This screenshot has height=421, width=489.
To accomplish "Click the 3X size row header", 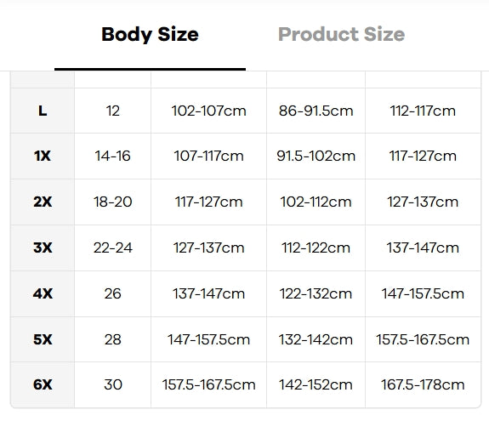I will tap(43, 248).
